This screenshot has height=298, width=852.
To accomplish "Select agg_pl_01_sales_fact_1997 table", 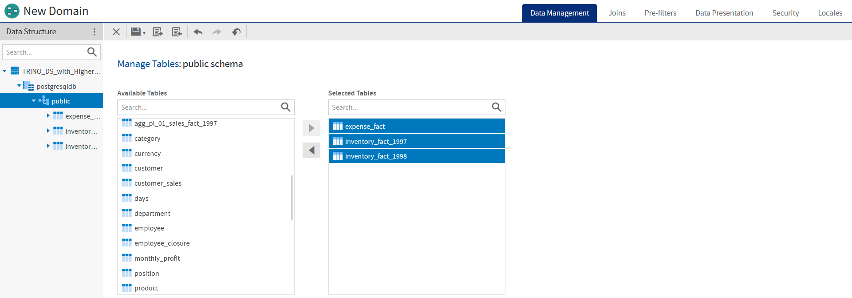I will click(206, 123).
